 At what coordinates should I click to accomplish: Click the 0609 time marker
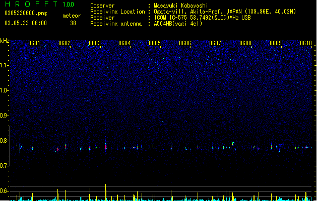(x=276, y=43)
